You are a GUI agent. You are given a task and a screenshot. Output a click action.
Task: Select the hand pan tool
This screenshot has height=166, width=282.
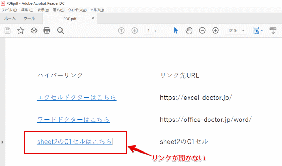click(x=189, y=30)
